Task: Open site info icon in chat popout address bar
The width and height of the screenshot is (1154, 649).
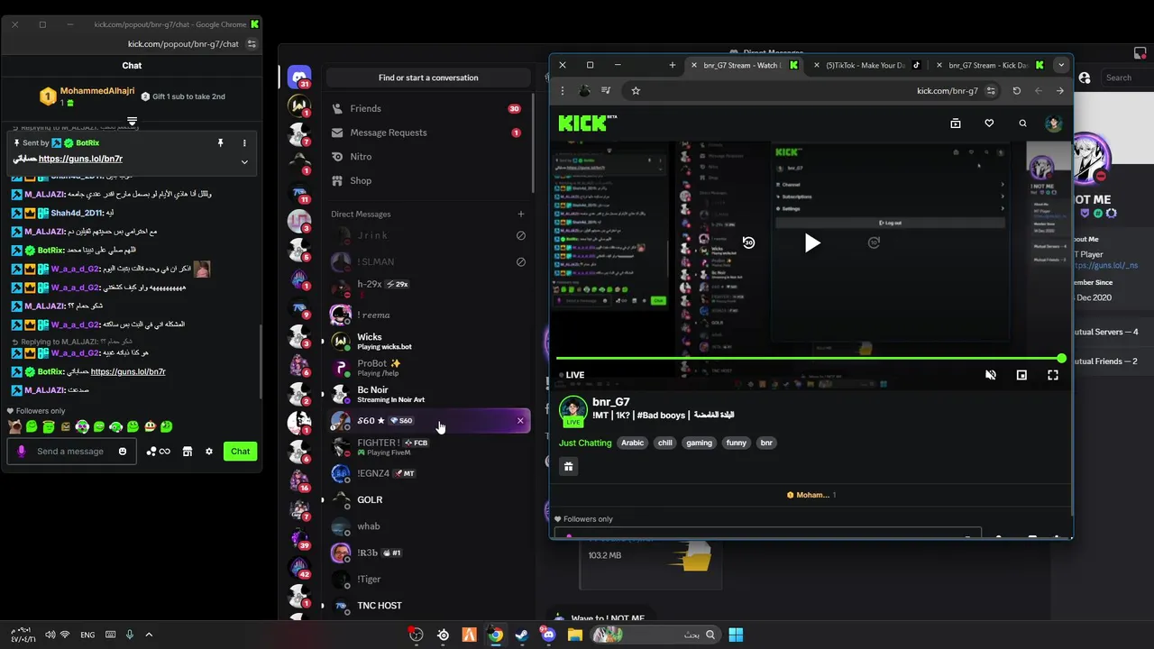Action: (x=252, y=43)
